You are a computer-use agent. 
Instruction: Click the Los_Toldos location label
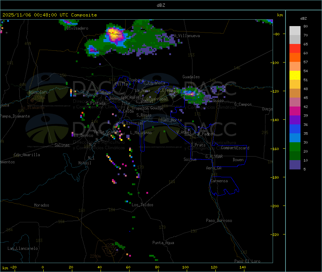click(142, 205)
